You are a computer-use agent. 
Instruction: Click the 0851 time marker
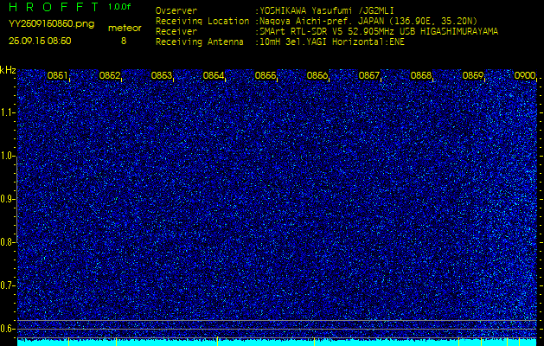pyautogui.click(x=58, y=76)
